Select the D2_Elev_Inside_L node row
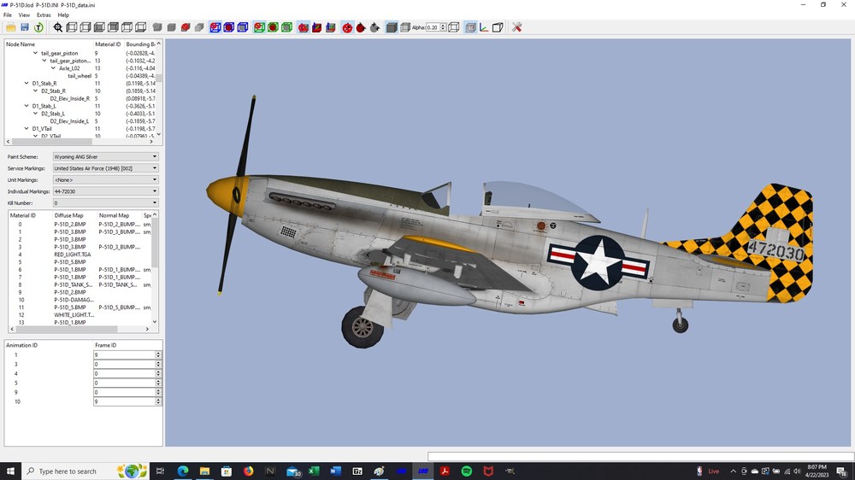 click(70, 121)
